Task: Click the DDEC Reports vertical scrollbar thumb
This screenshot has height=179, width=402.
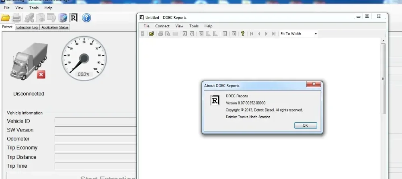Action: [383, 79]
